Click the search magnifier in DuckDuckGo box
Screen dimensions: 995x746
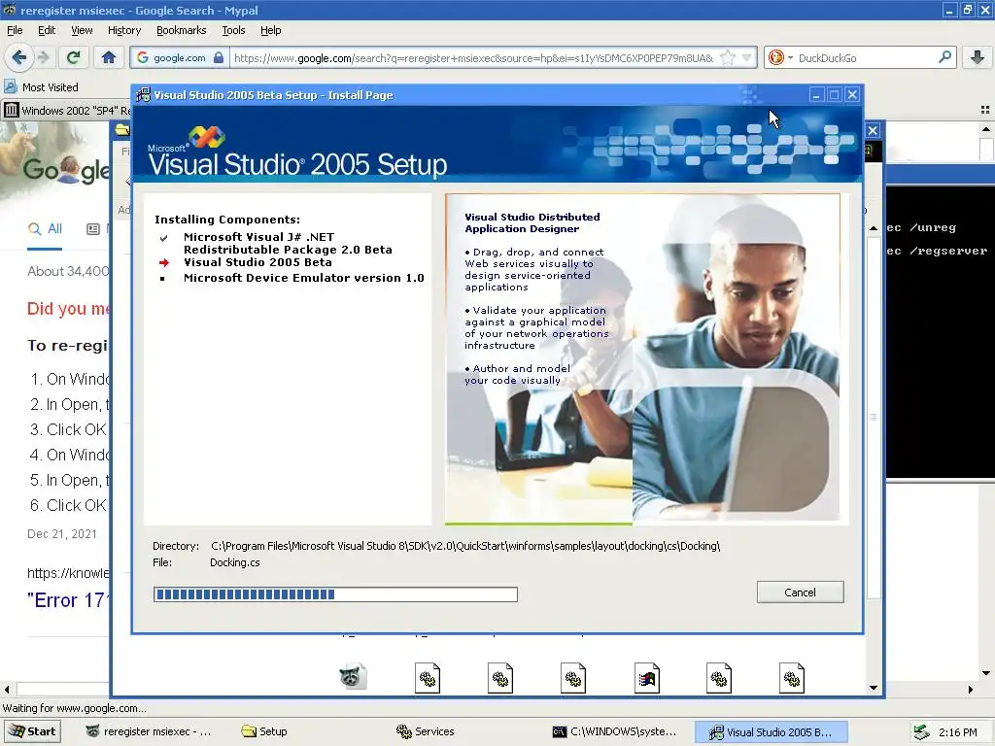(x=944, y=57)
